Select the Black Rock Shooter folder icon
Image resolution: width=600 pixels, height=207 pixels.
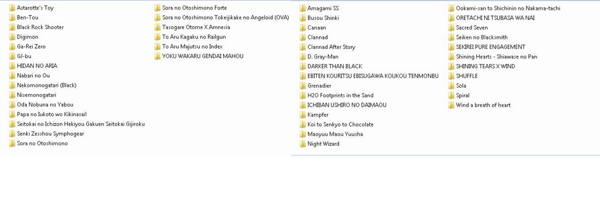tap(12, 27)
